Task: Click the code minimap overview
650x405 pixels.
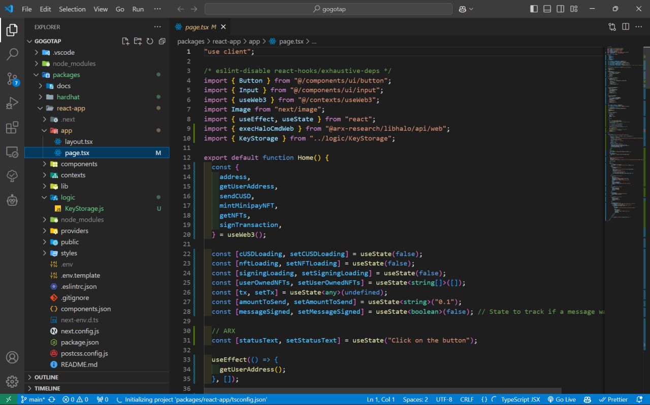Action: [624, 134]
